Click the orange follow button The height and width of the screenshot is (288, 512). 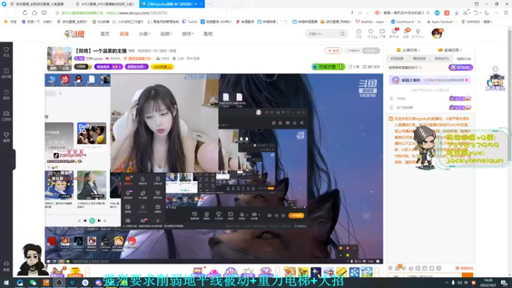[x=333, y=51]
